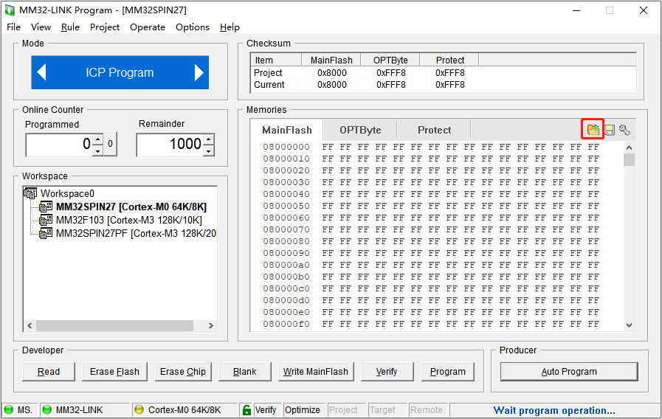Screen dimensions: 662x419
Task: Click the small 0 reset button beside Programmed
Action: 110,144
